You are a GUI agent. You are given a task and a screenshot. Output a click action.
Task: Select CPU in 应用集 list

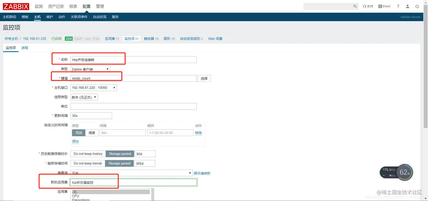[110, 196]
